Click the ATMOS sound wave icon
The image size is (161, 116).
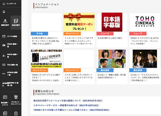4,74
